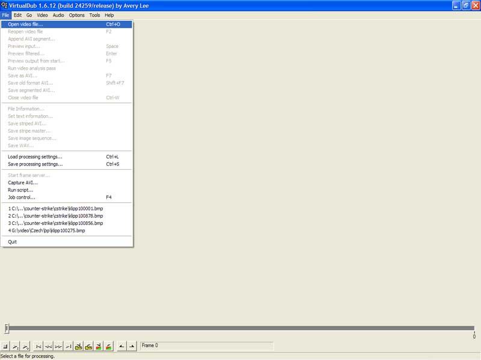Click the Stop playback button

(5, 346)
